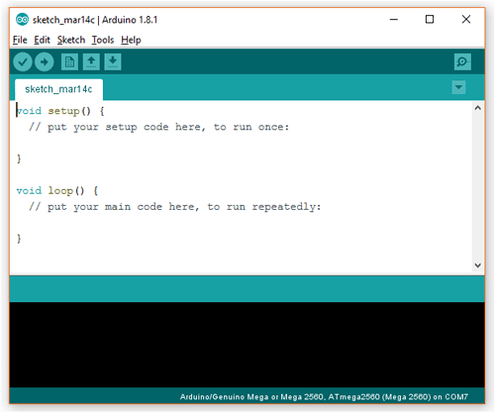The image size is (495, 413).
Task: Open the Edit menu
Action: pyautogui.click(x=42, y=40)
